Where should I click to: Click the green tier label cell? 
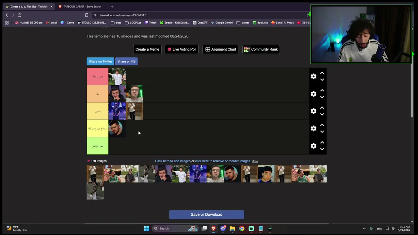(97, 146)
